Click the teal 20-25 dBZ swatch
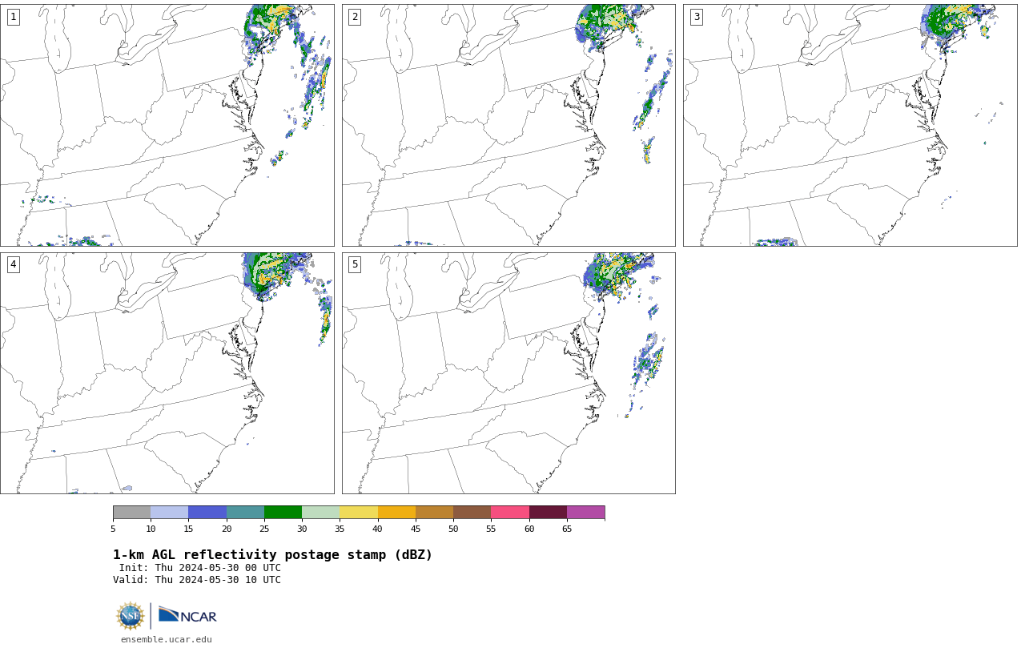This screenshot has width=1025, height=648. click(245, 513)
